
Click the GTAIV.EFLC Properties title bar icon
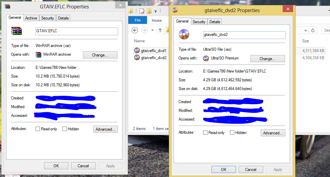tap(7, 6)
